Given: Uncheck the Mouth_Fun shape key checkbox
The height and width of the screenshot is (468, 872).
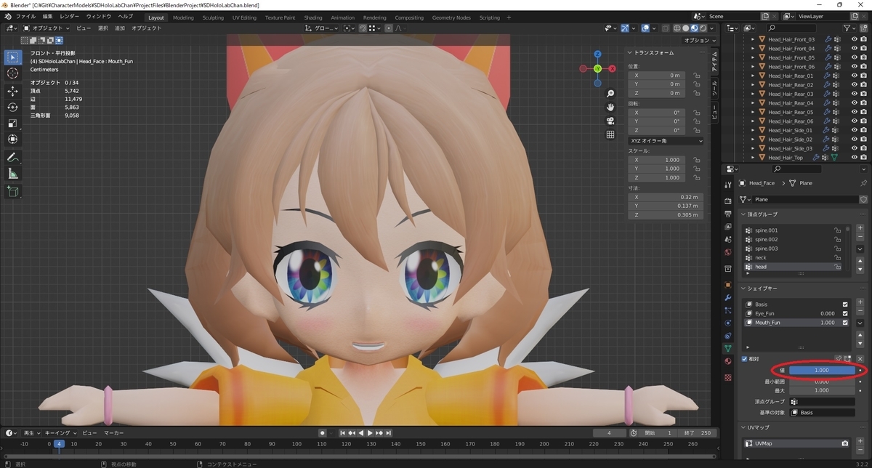Looking at the screenshot, I should pos(844,322).
